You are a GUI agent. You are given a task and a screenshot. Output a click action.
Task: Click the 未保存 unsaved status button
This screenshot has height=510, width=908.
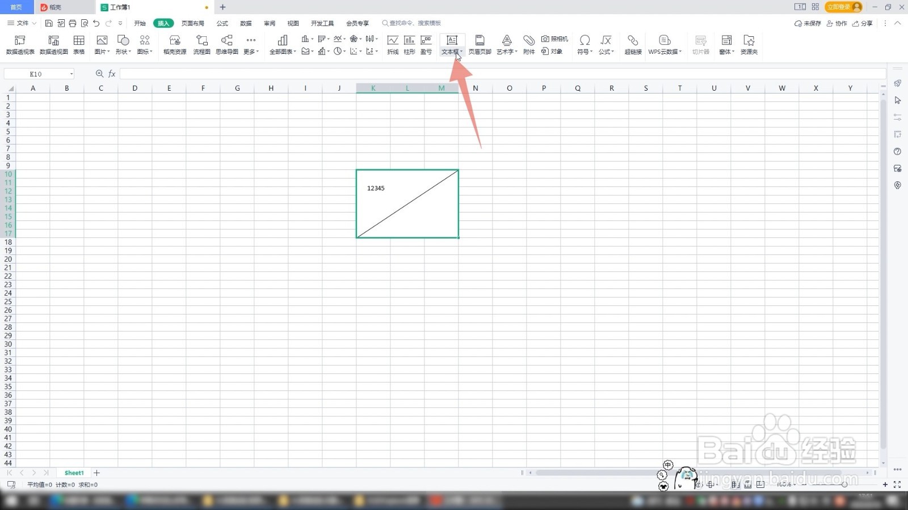pos(808,23)
